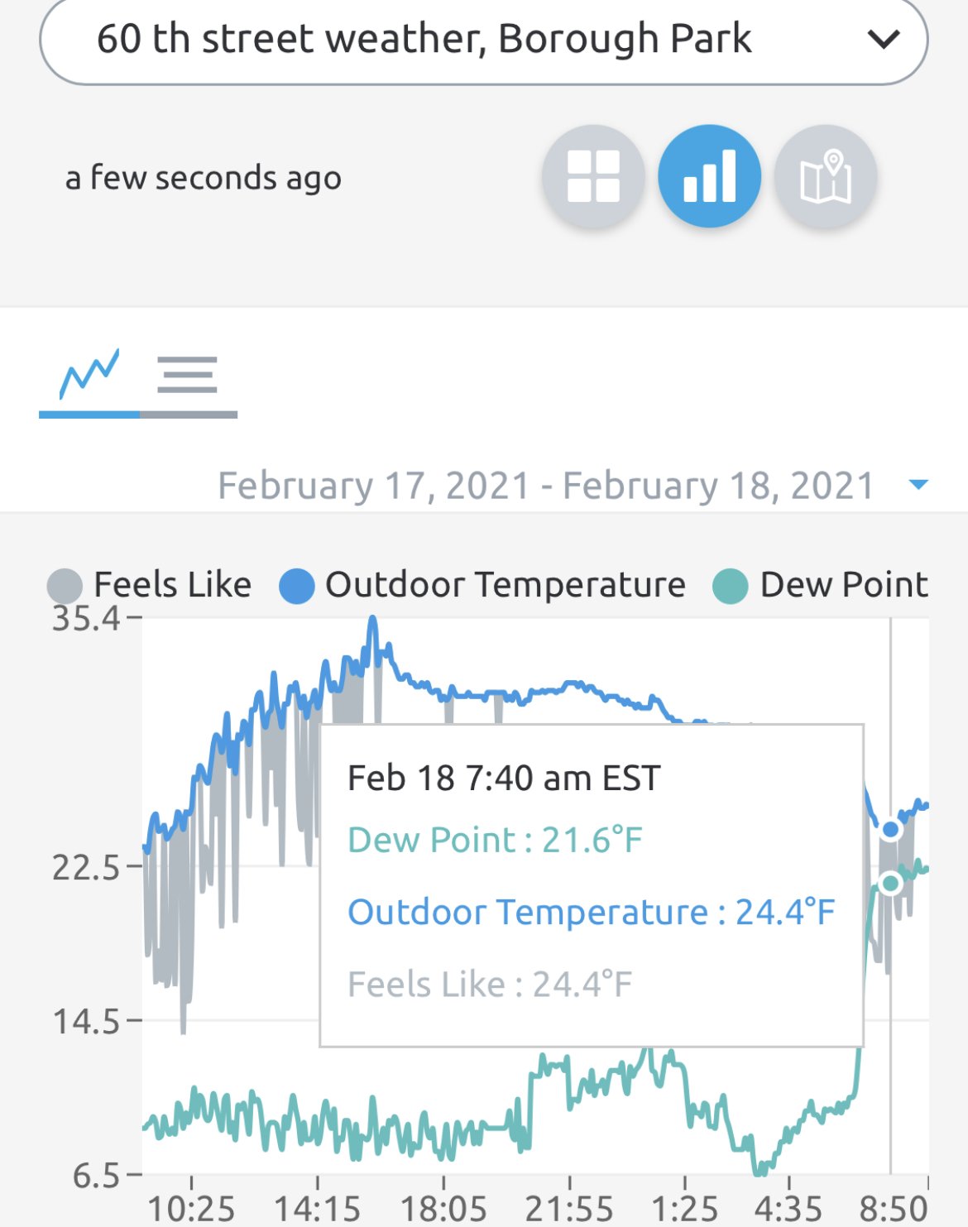Viewport: 968px width, 1227px height.
Task: Switch to the line graph view icon
Action: [x=89, y=375]
